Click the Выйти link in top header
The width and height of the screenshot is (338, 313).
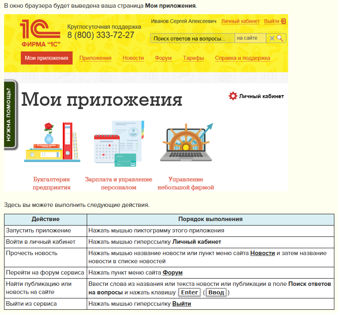click(272, 21)
